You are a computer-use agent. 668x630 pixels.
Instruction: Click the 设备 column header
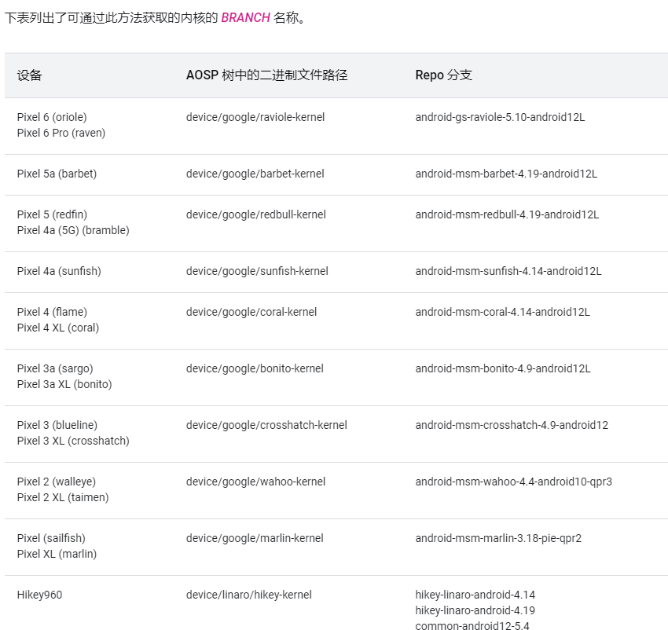30,75
